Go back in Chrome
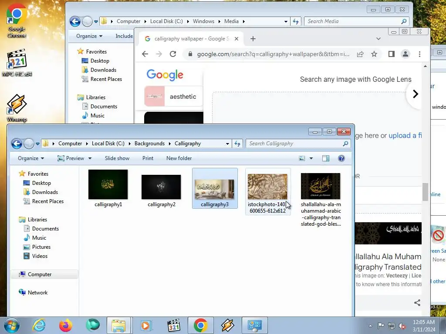This screenshot has width=446, height=334. [x=145, y=54]
